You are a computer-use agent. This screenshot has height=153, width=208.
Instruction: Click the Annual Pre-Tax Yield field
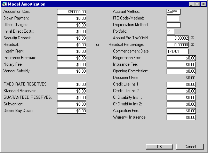(177, 38)
